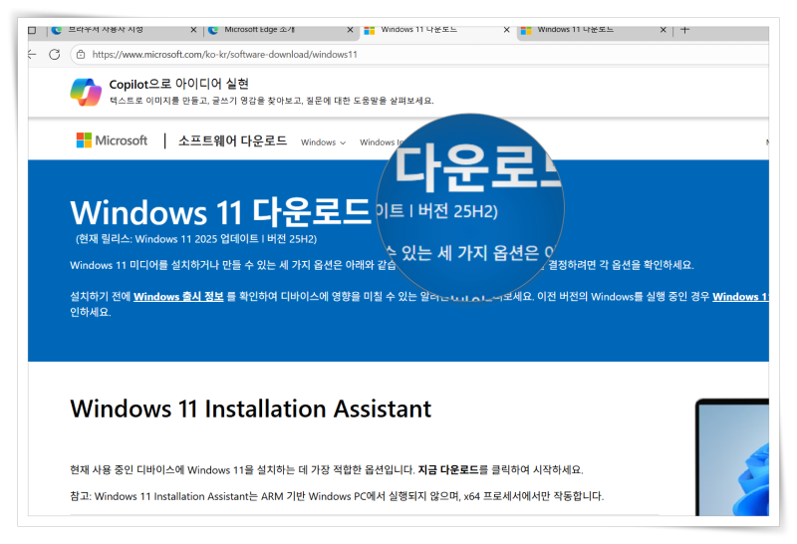The width and height of the screenshot is (797, 544).
Task: Click the Windows 11 다운로드 page heading
Action: (220, 212)
